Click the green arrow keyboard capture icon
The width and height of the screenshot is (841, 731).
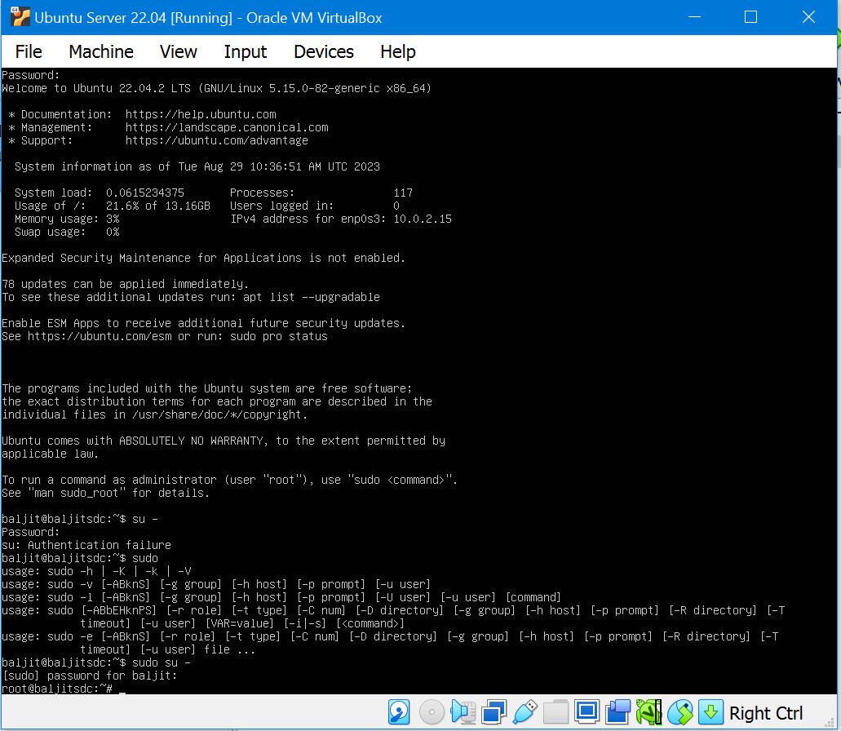710,713
